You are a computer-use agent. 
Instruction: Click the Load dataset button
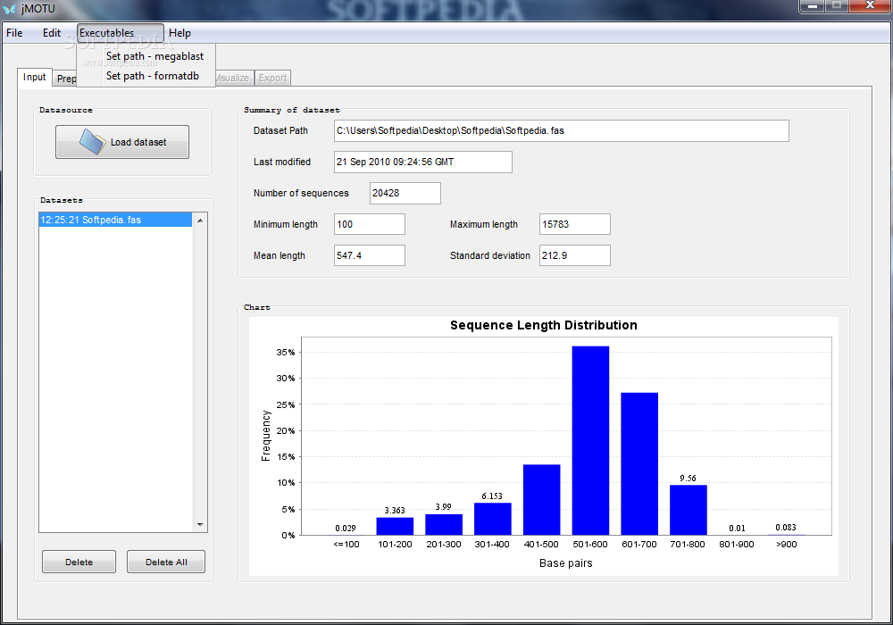click(x=121, y=142)
